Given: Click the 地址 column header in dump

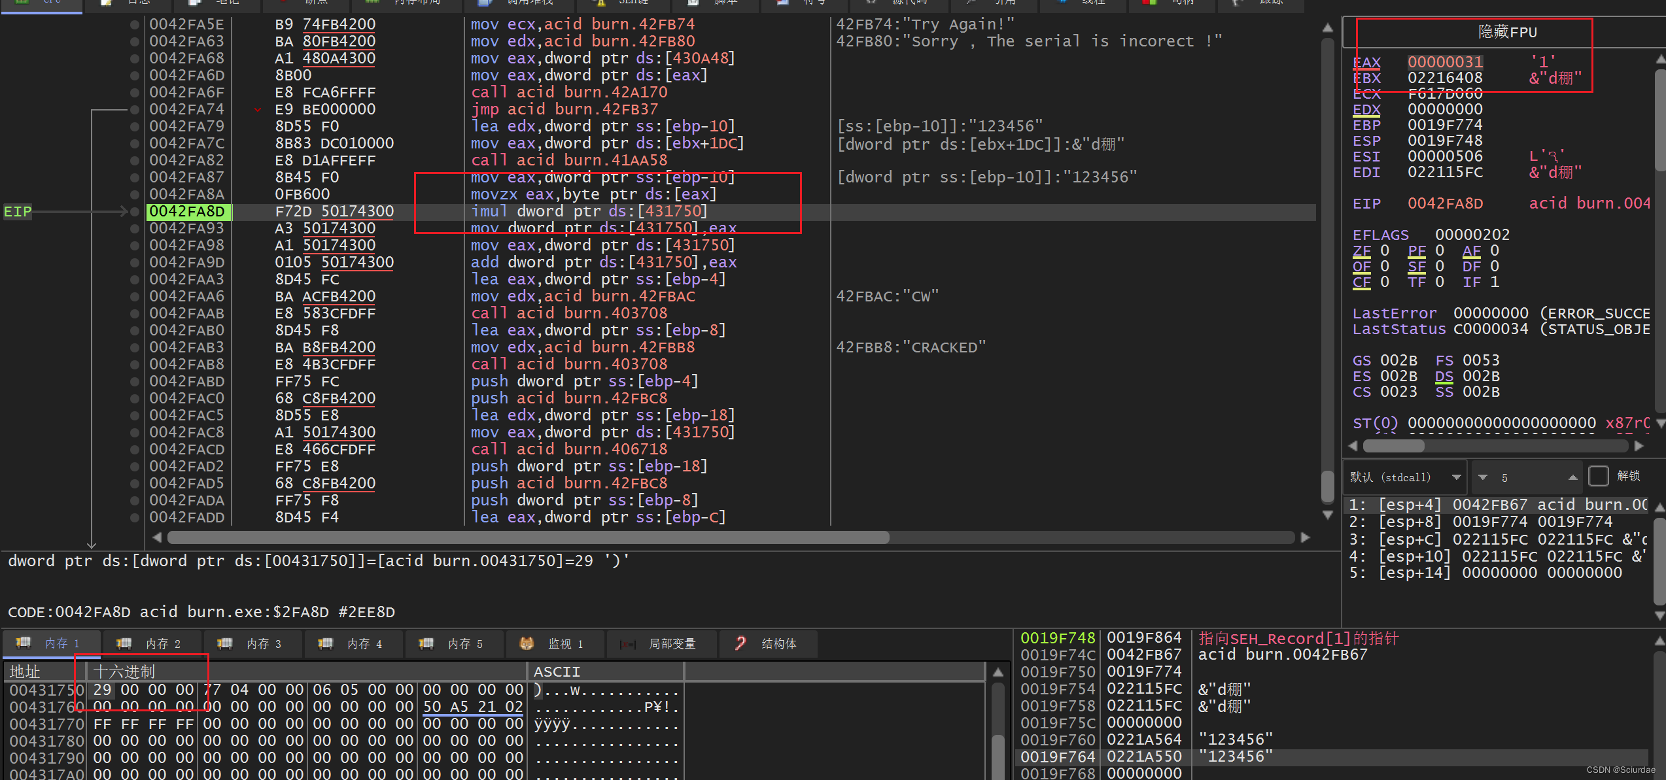Looking at the screenshot, I should click(x=44, y=671).
